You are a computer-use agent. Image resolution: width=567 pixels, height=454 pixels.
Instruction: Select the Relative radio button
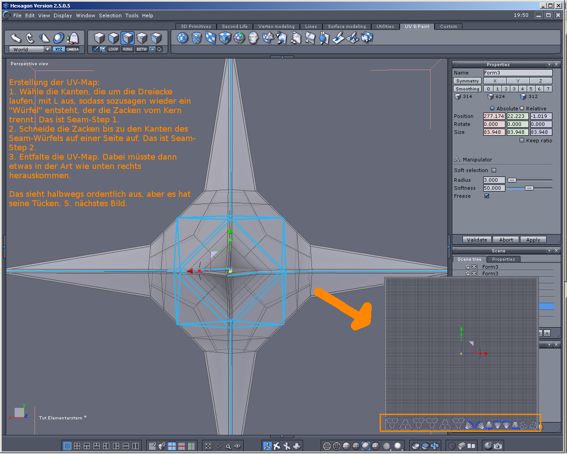[522, 109]
